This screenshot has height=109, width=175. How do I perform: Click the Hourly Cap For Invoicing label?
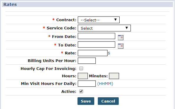(48, 68)
